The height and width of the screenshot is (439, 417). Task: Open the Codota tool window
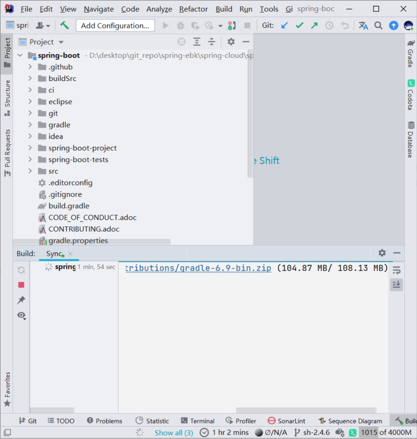point(411,95)
